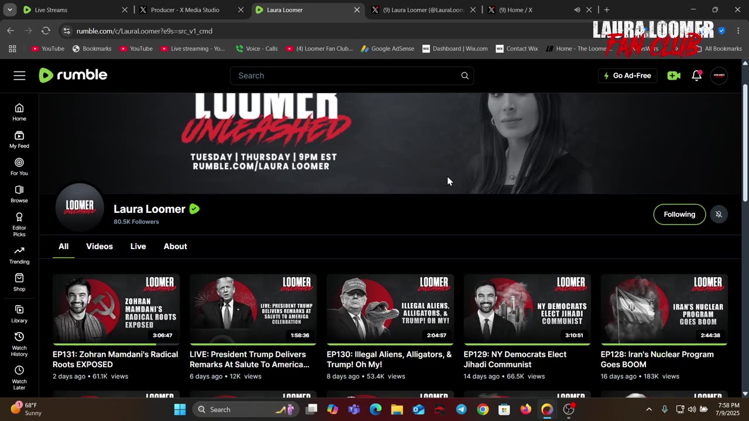Go to Home in Rumble sidebar
749x421 pixels.
[19, 112]
